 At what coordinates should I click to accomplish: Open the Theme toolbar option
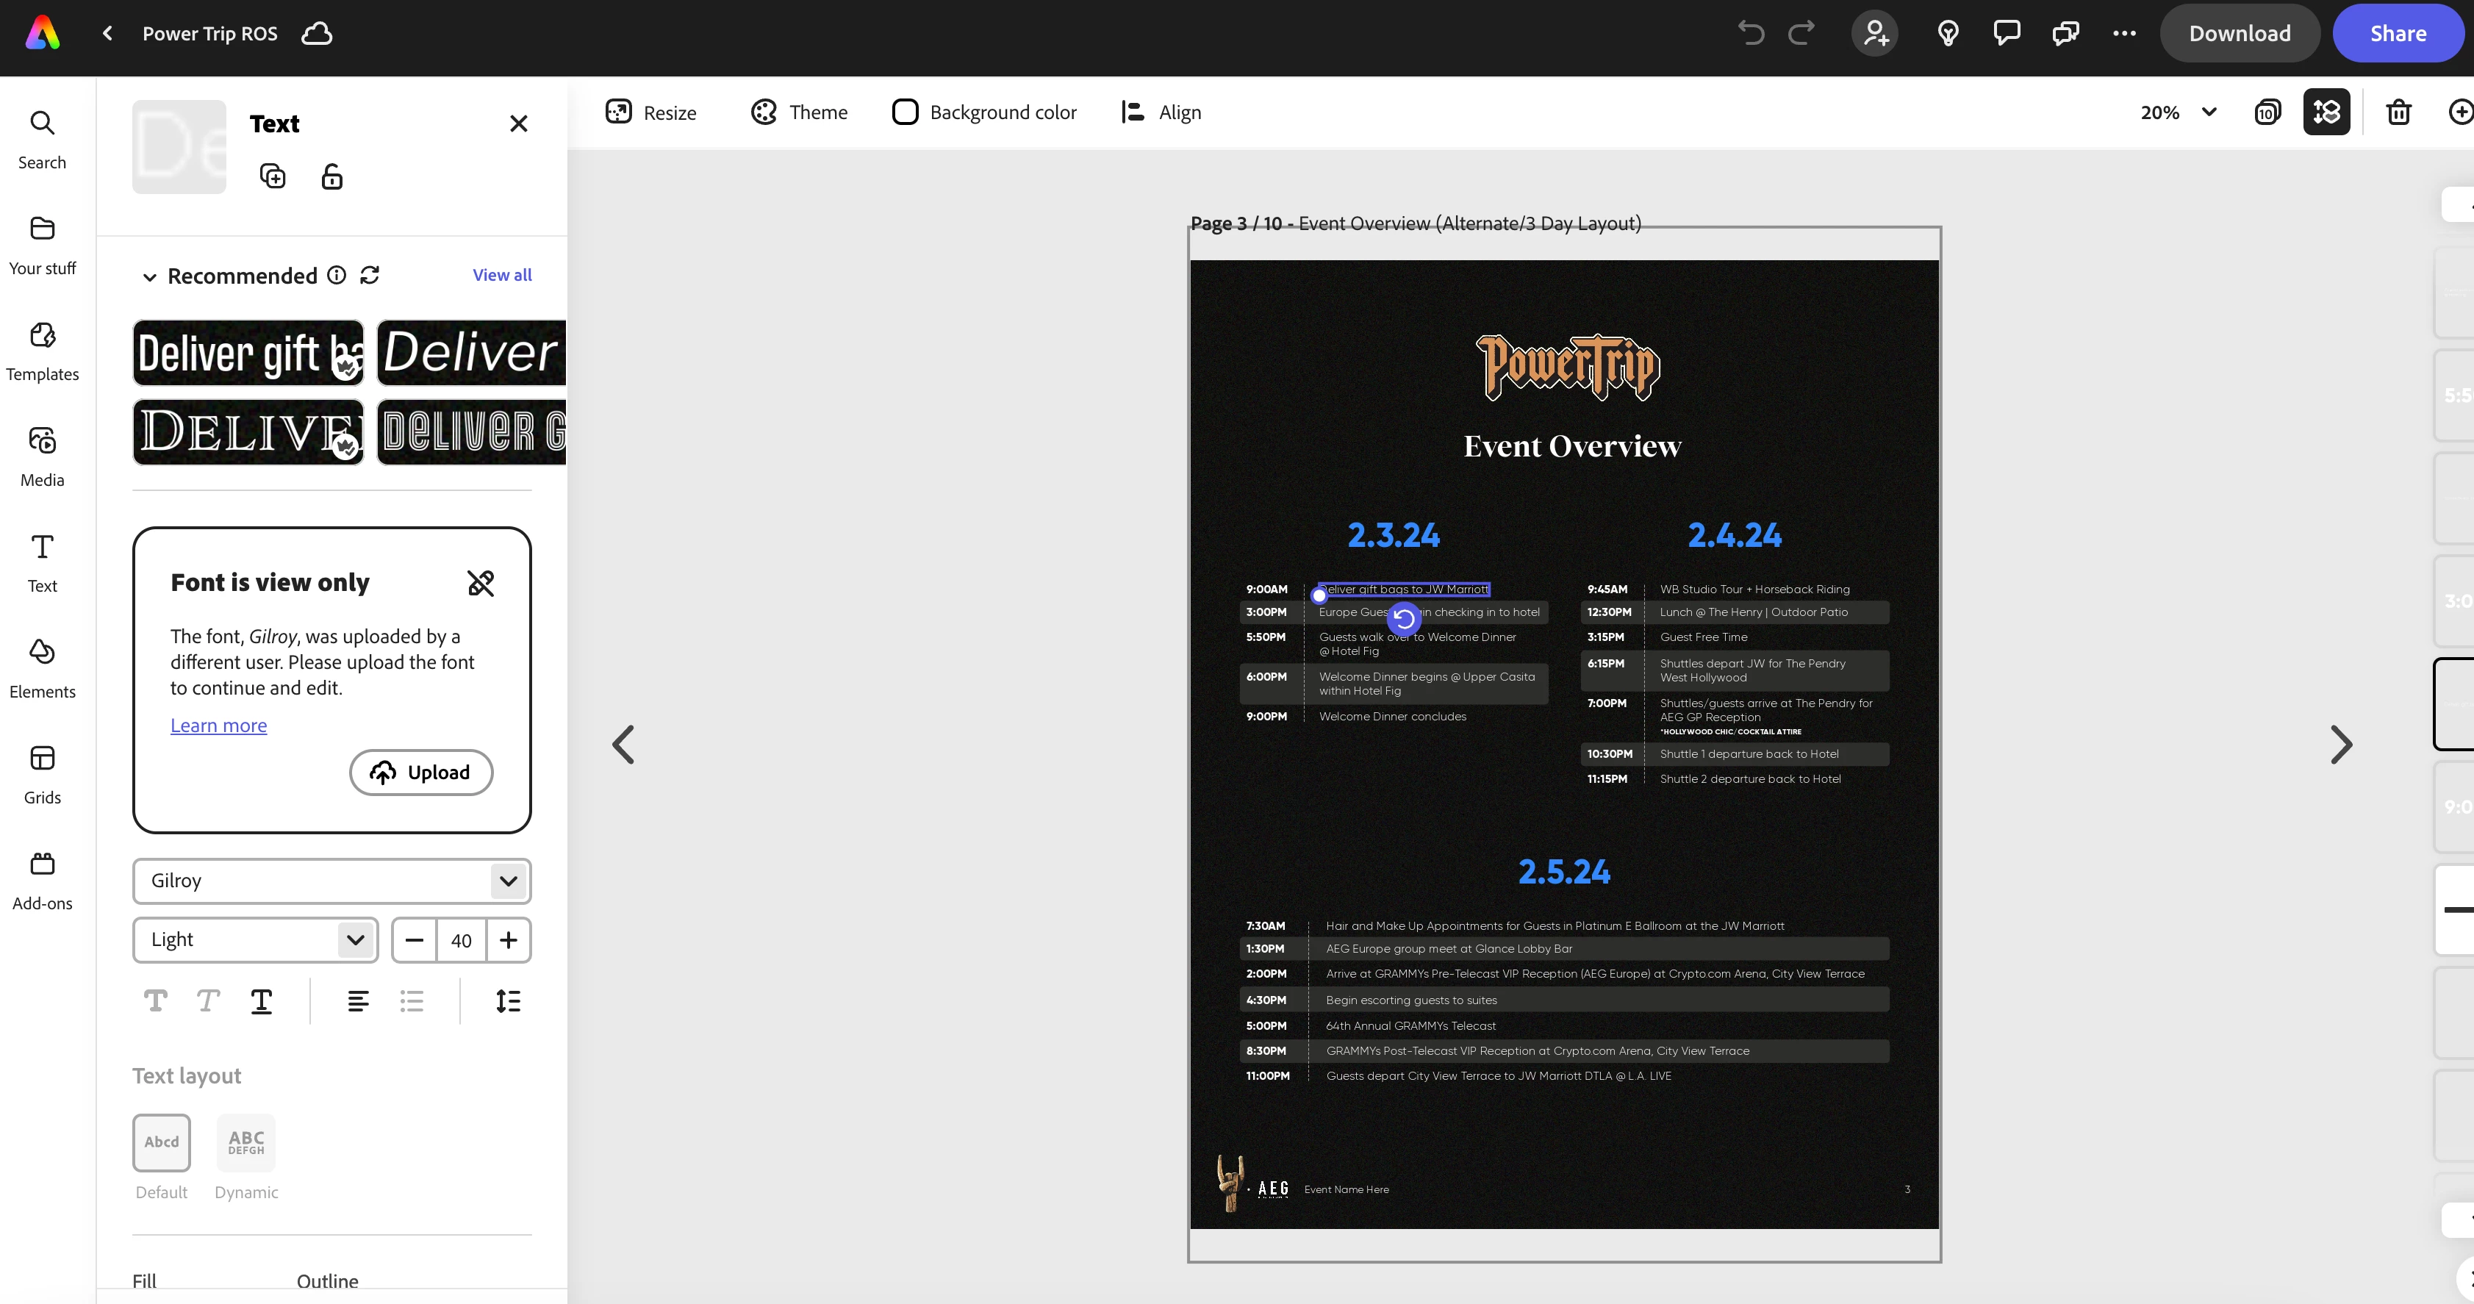[x=799, y=112]
